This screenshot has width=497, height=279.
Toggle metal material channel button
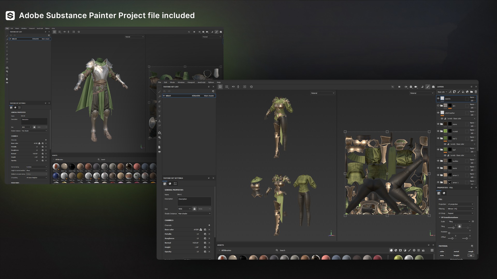(456, 251)
